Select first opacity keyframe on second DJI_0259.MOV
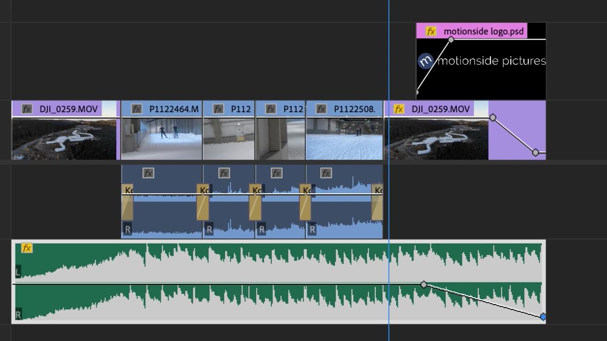 click(x=493, y=118)
